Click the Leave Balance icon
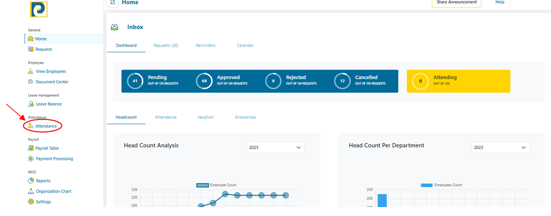Viewport: 551px width, 216px height. point(31,104)
